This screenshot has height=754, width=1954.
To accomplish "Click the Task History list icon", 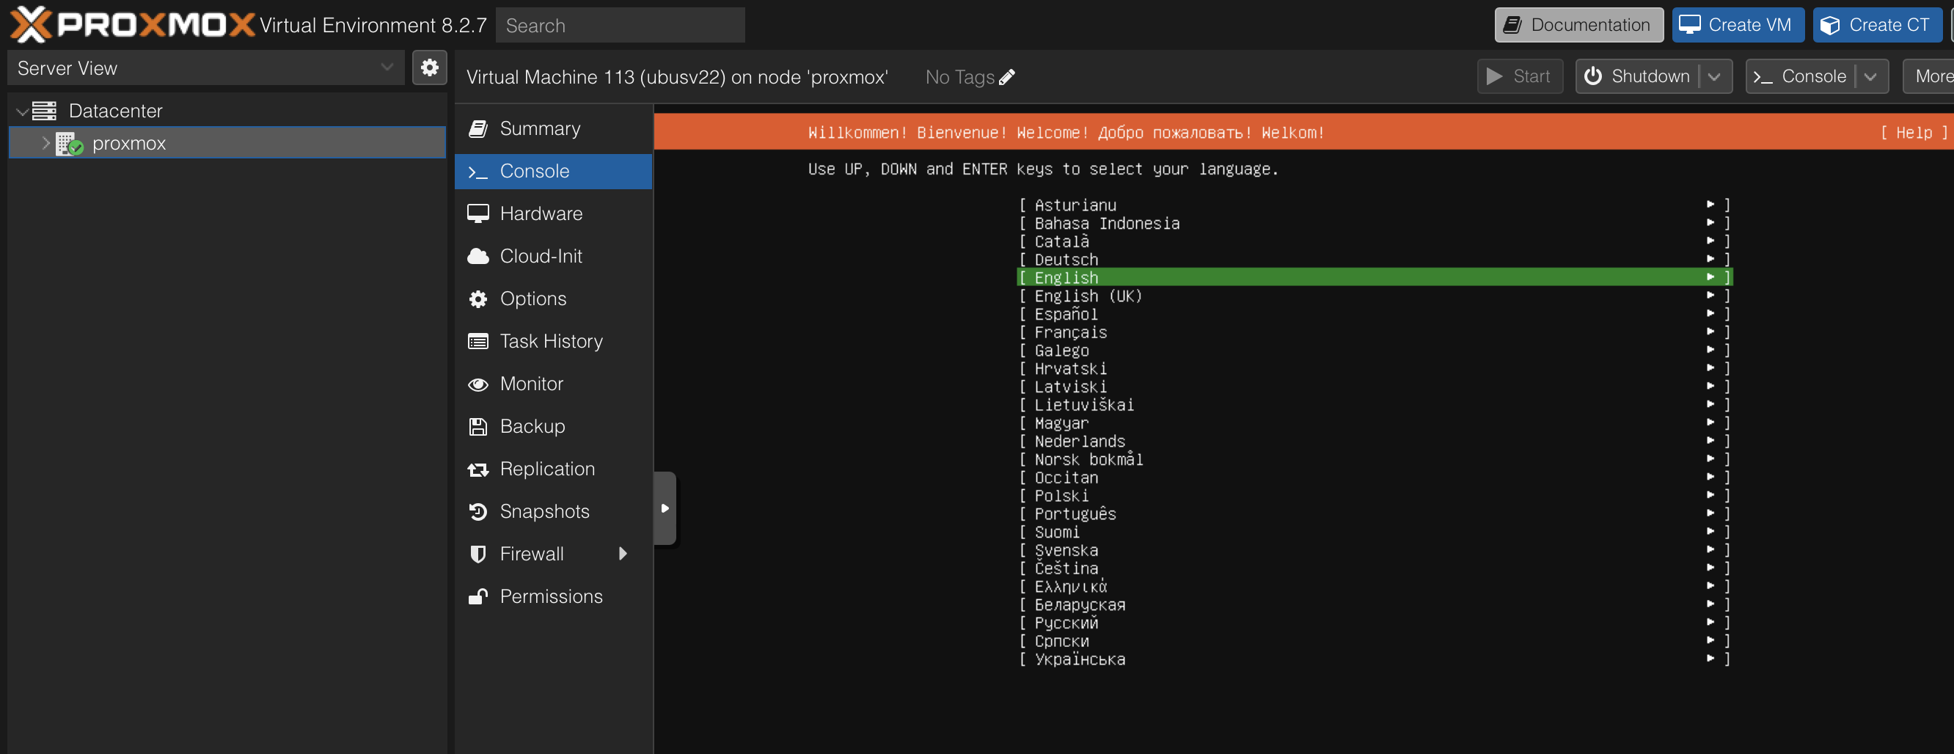I will pyautogui.click(x=478, y=341).
